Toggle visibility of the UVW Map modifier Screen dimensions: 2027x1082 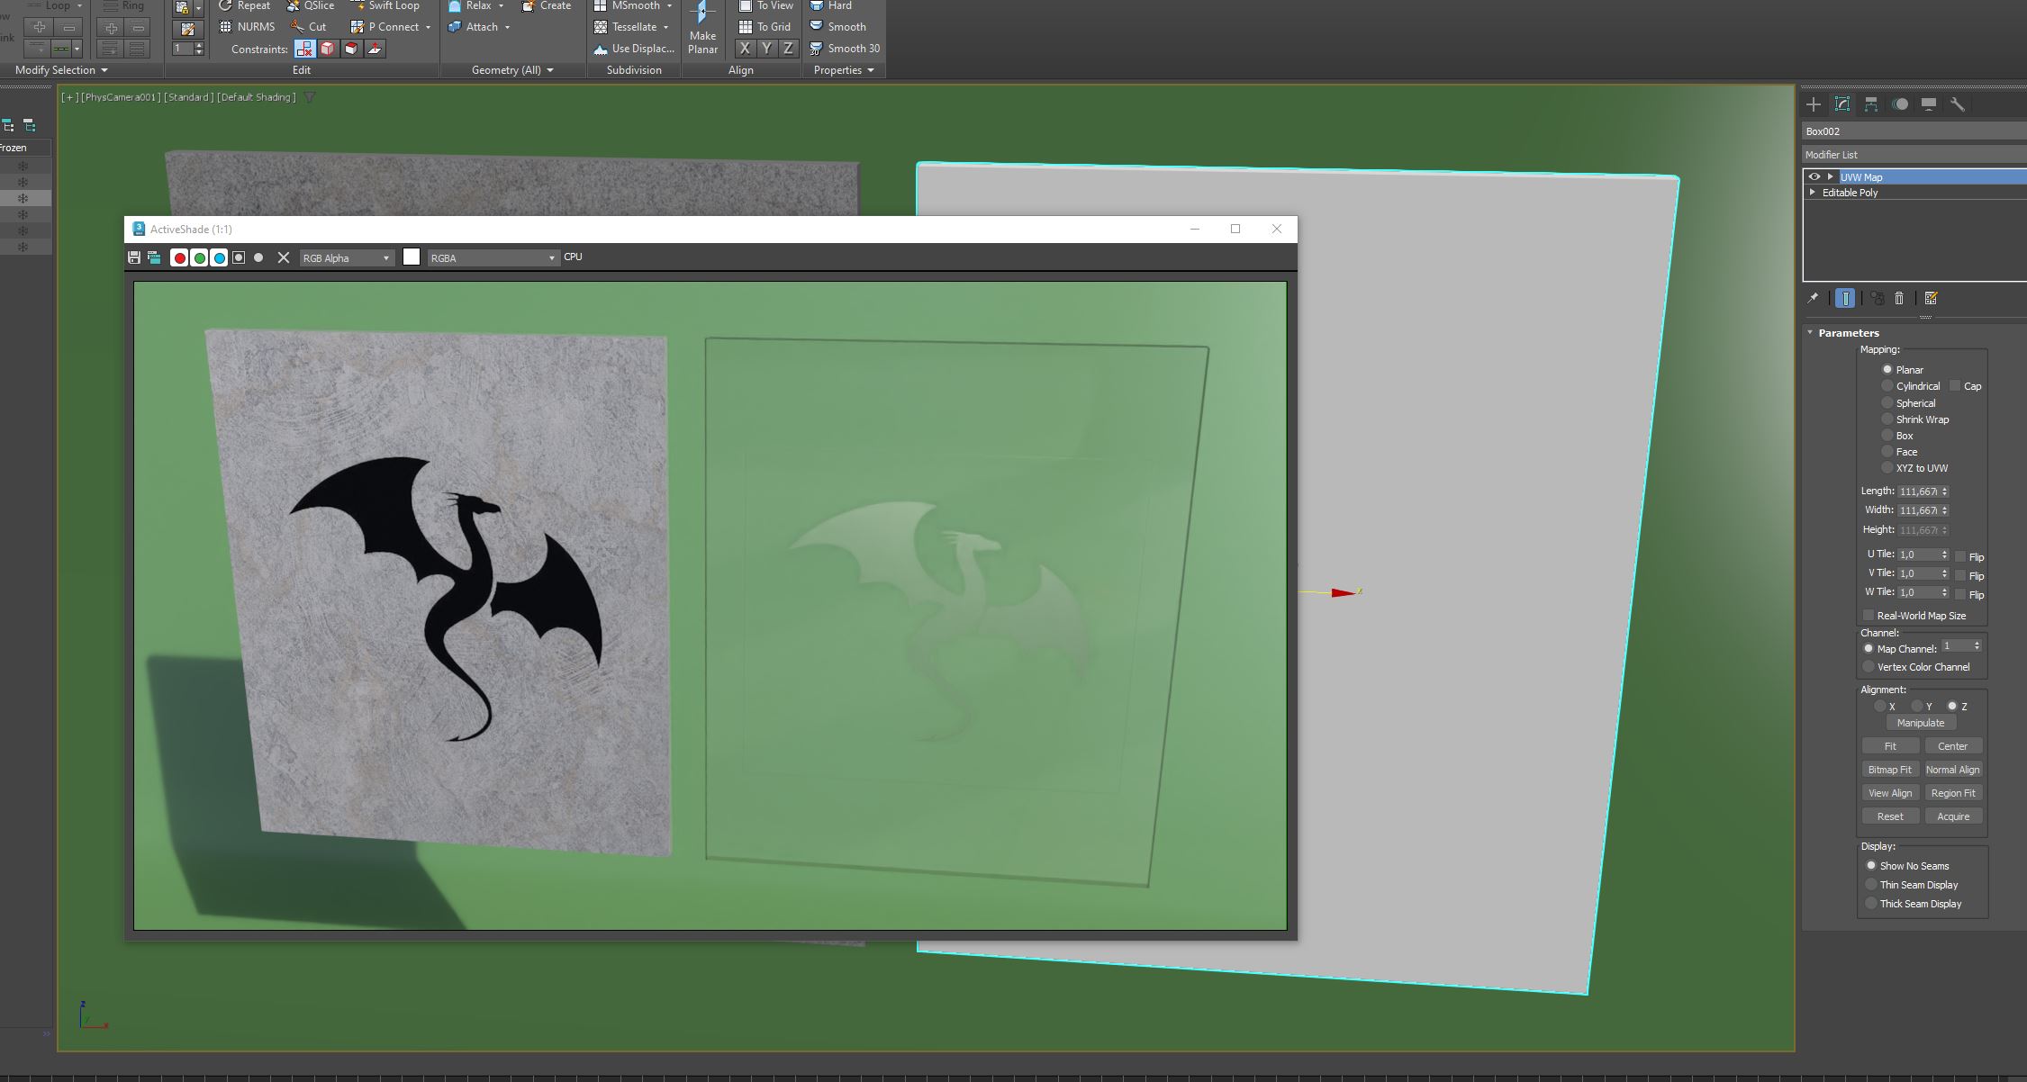pos(1813,176)
